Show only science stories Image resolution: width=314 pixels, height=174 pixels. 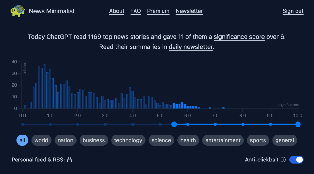[161, 140]
